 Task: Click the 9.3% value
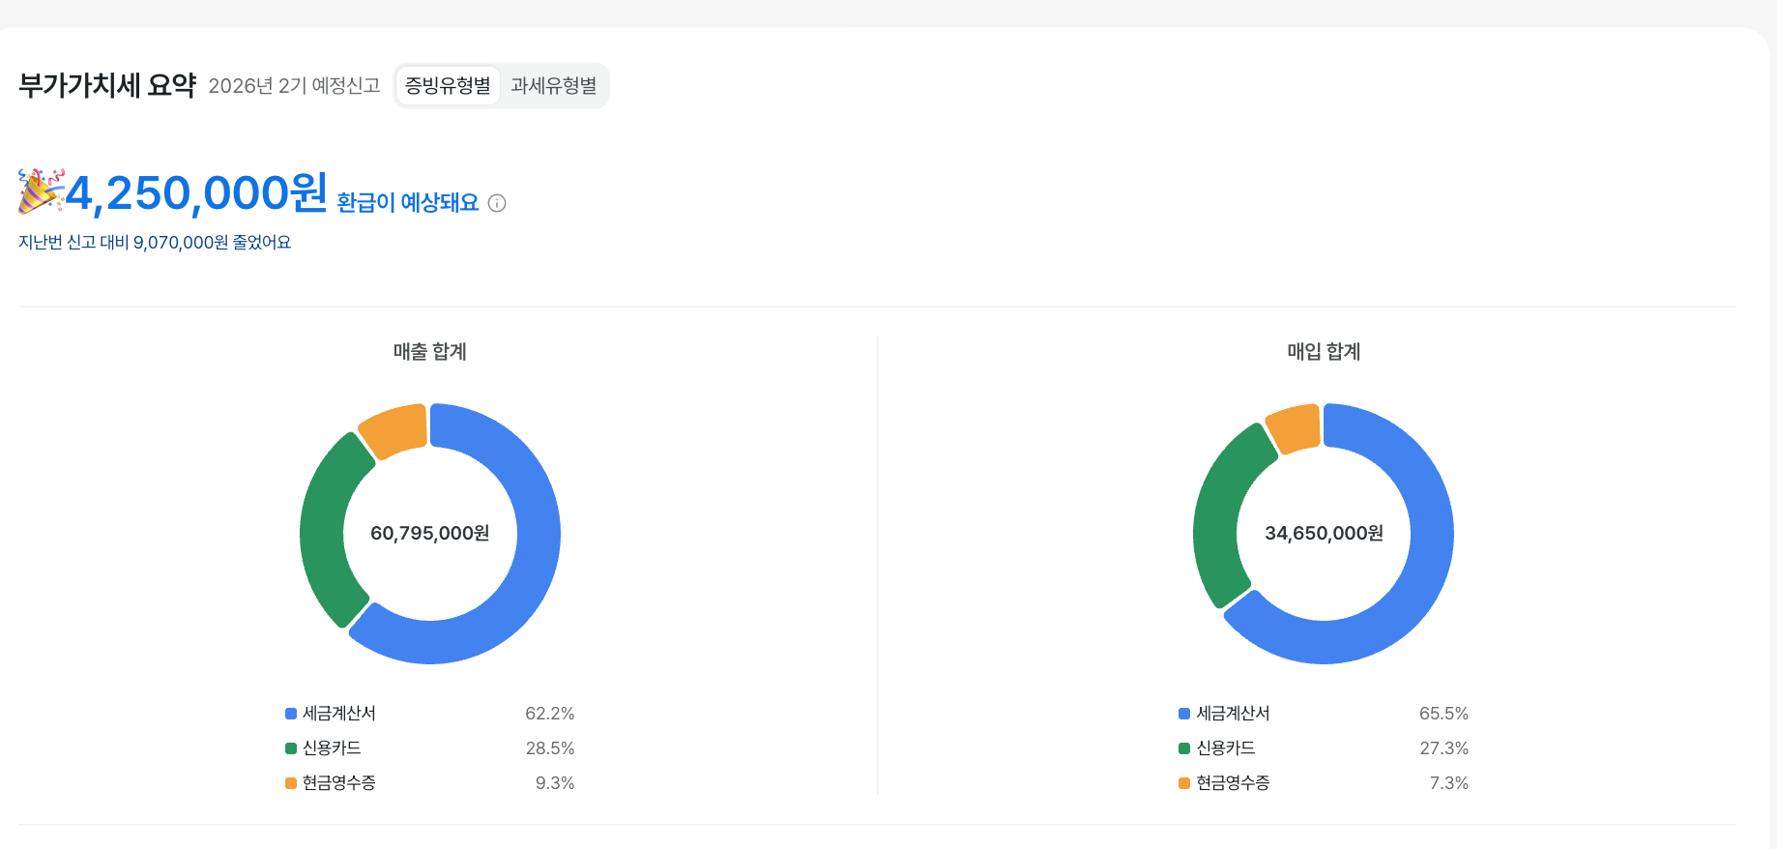[555, 783]
